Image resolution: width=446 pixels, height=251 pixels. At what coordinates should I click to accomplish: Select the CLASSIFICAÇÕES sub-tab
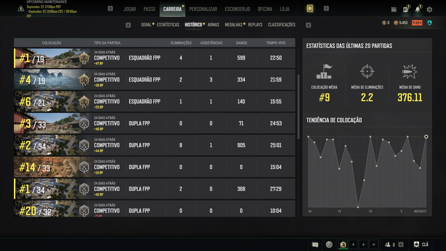pyautogui.click(x=282, y=25)
